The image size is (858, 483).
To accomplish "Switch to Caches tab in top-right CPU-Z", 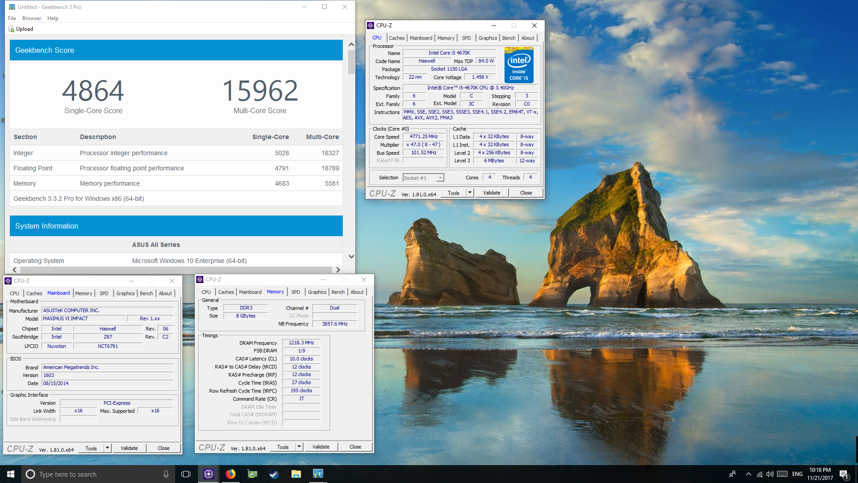I will point(396,38).
